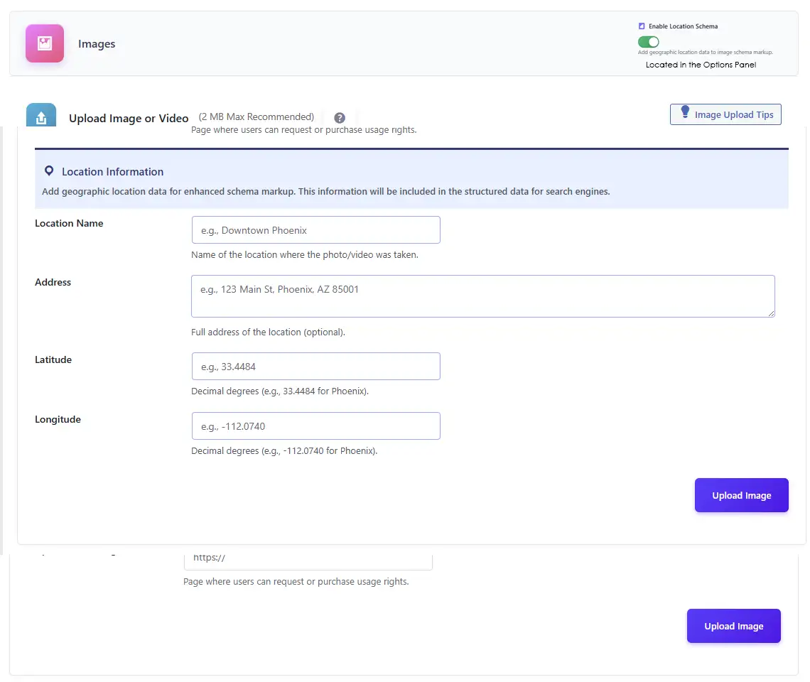Click the Images section header title

point(97,44)
